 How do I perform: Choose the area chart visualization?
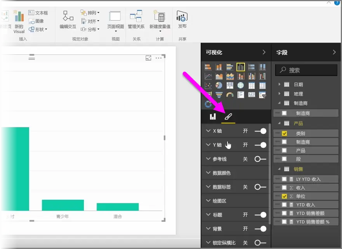(219, 76)
